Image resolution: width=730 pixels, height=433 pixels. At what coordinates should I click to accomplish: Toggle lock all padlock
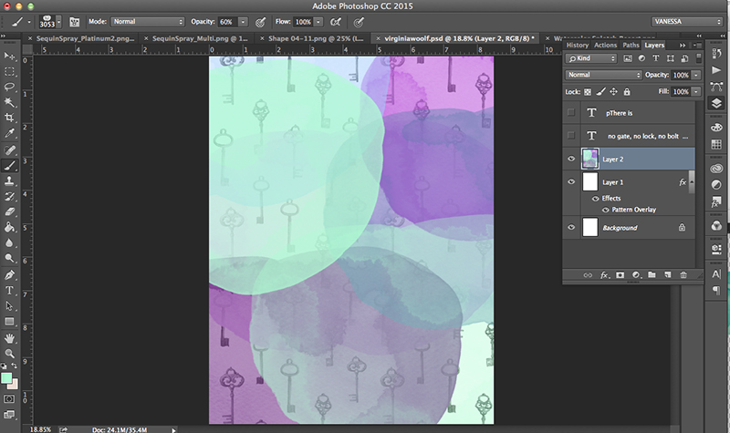627,92
